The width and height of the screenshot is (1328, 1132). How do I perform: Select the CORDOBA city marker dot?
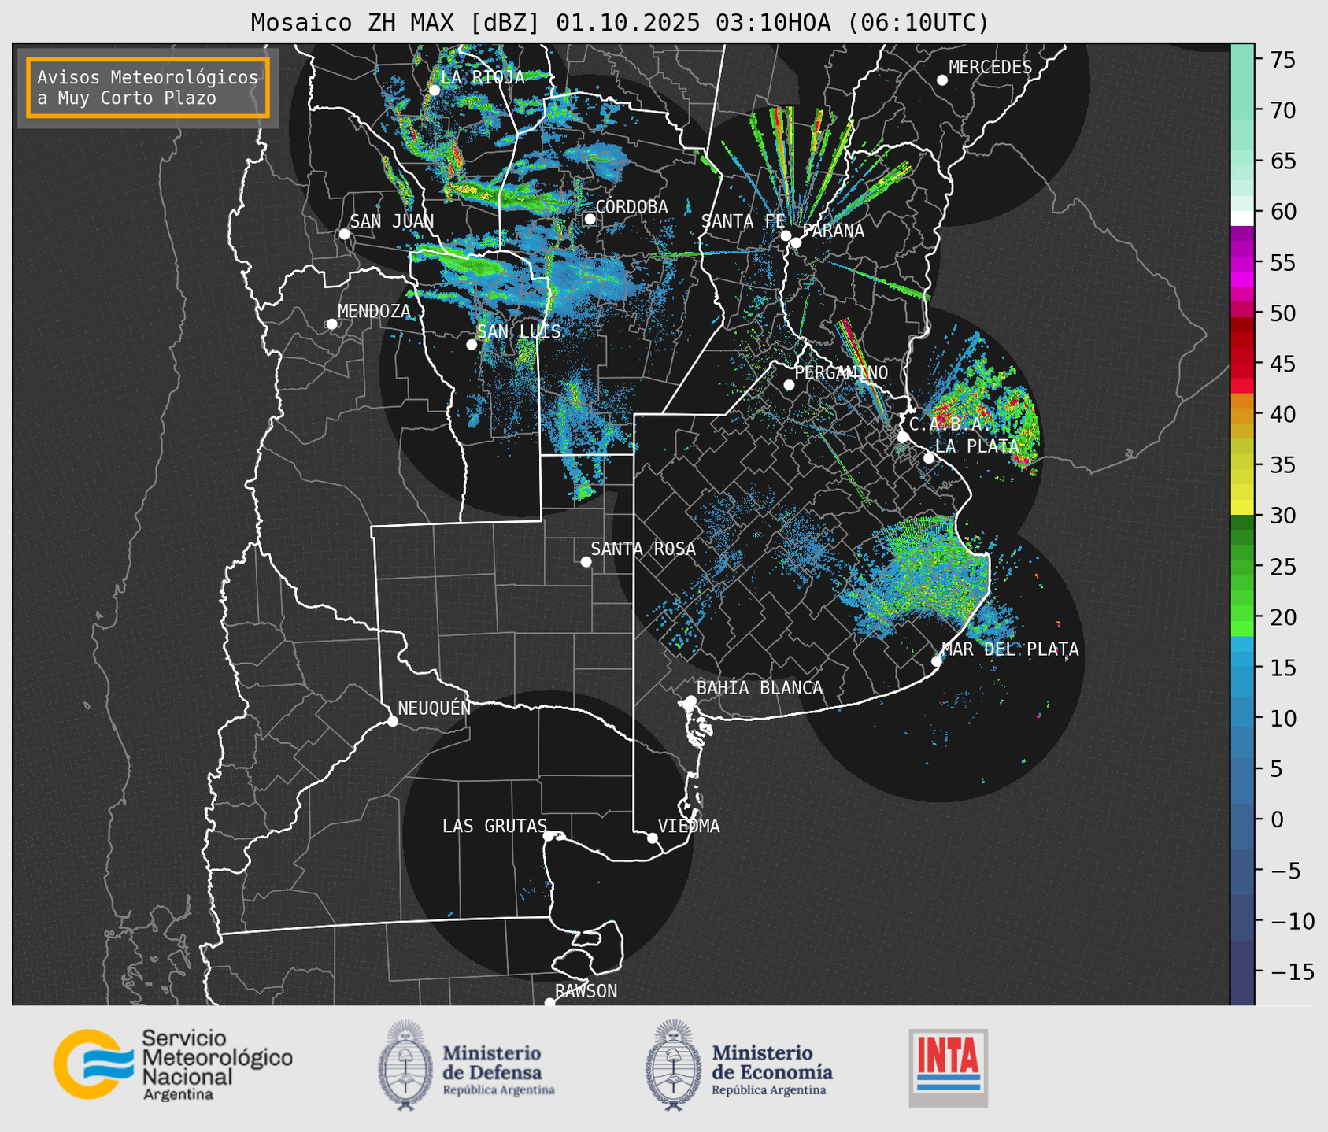point(590,219)
